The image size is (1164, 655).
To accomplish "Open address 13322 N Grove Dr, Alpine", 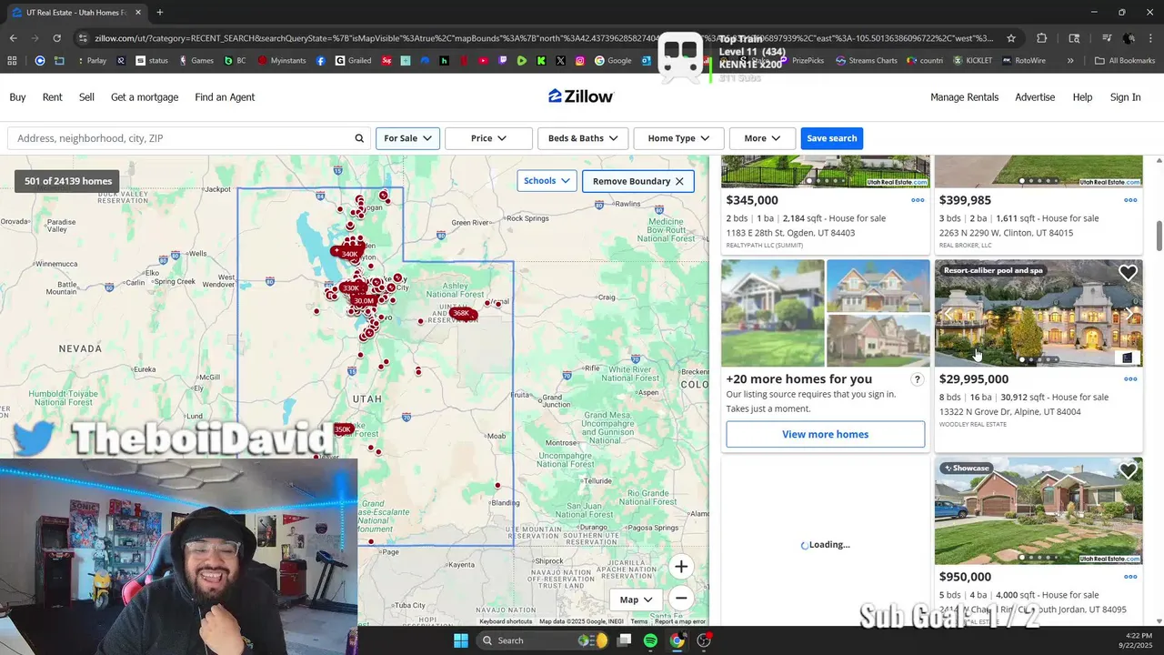I will click(x=1009, y=412).
